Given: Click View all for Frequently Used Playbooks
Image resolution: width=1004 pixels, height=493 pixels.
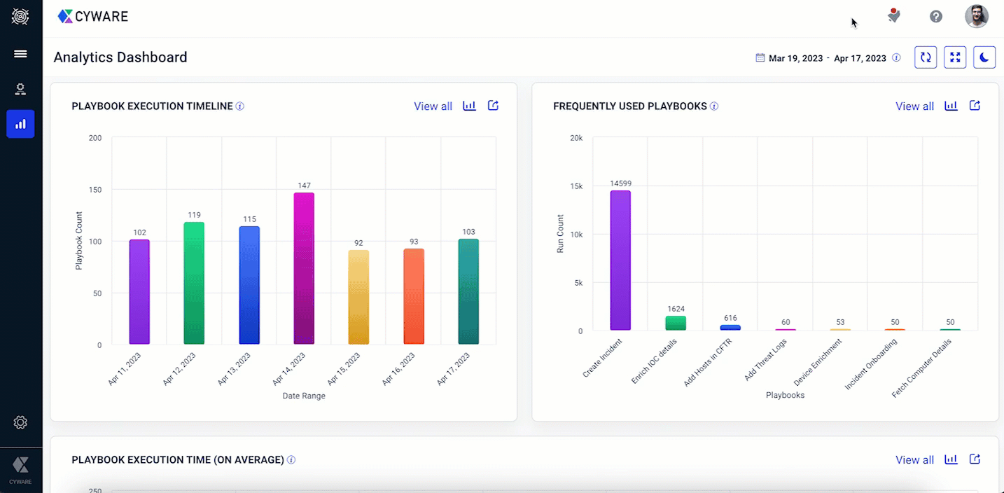Looking at the screenshot, I should click(914, 106).
